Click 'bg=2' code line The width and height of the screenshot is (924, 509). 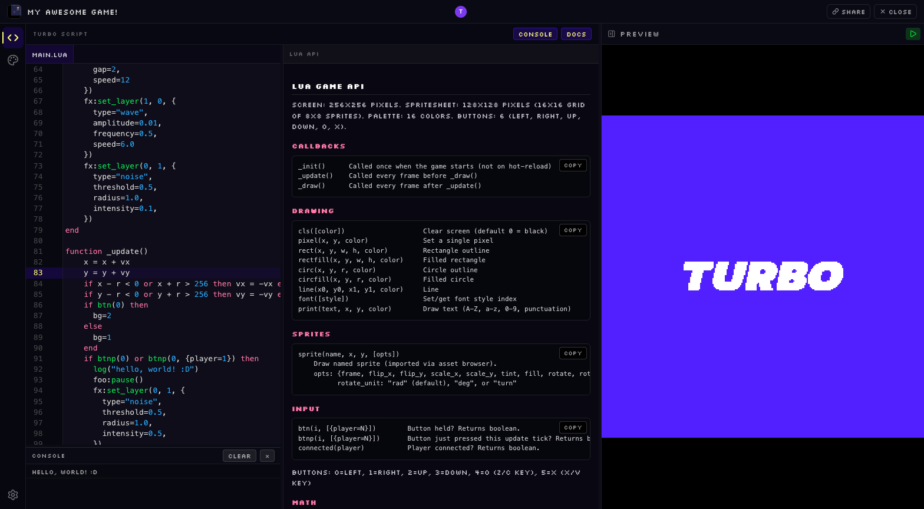tap(103, 316)
